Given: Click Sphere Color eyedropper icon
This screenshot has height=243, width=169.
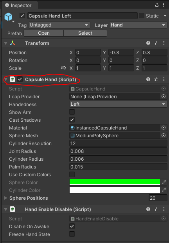Looking at the screenshot, I should coord(164,182).
